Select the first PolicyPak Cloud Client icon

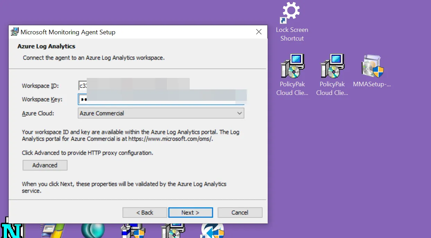click(292, 66)
